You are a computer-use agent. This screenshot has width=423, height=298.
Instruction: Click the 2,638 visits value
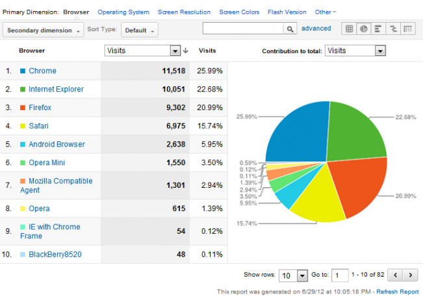(x=175, y=144)
